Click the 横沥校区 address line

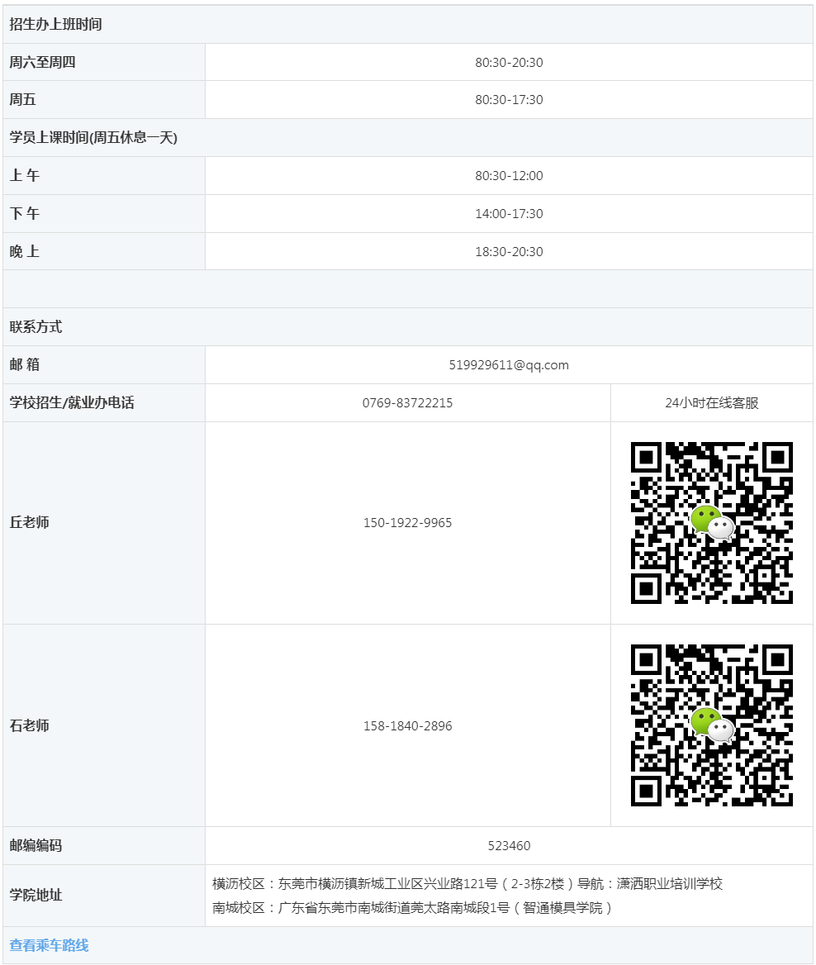pyautogui.click(x=467, y=884)
